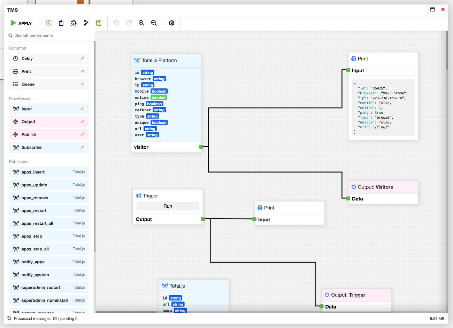Click the green APPLY play button
This screenshot has height=328, width=453.
tap(21, 23)
